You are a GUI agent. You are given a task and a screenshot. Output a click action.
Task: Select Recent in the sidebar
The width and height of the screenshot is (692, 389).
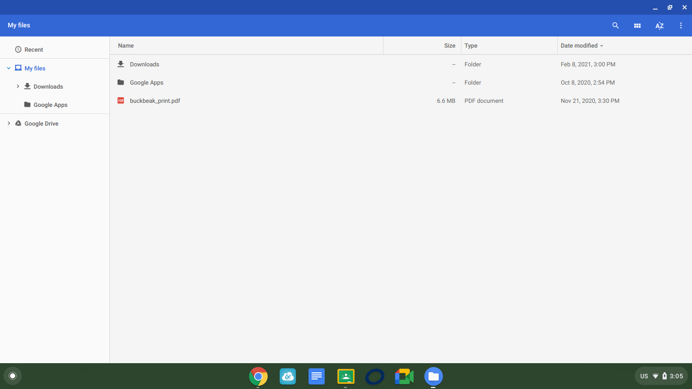(x=34, y=50)
